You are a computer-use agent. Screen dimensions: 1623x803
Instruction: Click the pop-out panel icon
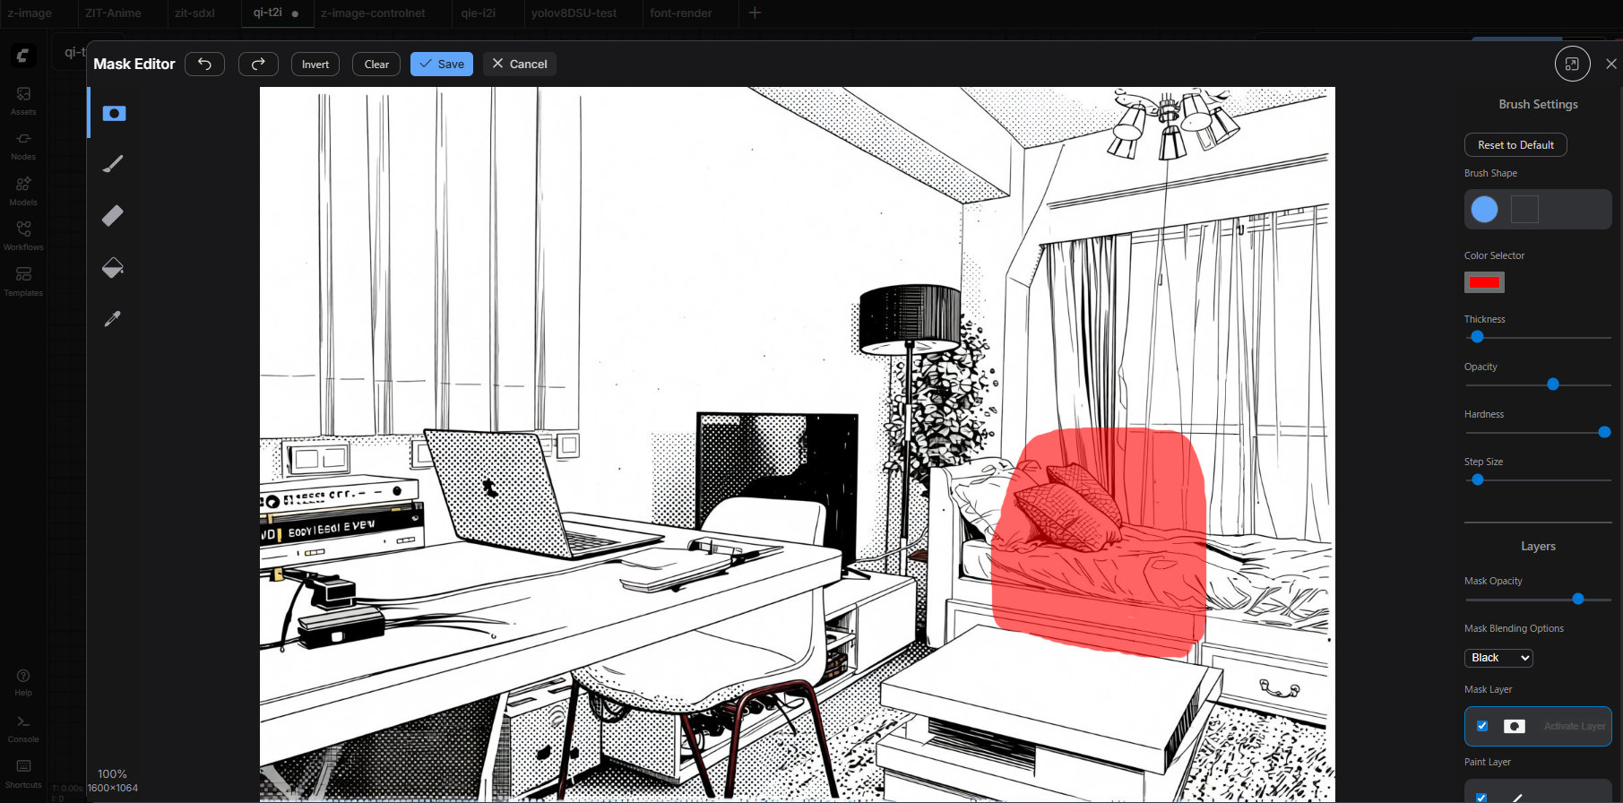[x=1572, y=65]
